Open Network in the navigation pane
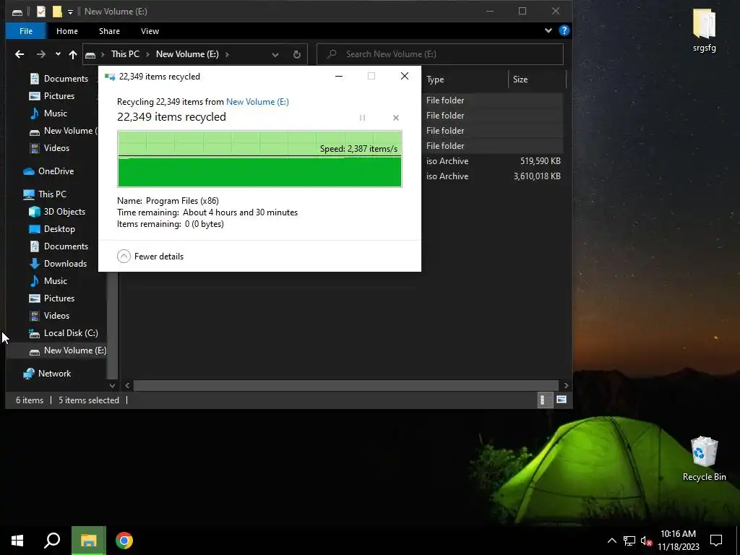 [54, 374]
